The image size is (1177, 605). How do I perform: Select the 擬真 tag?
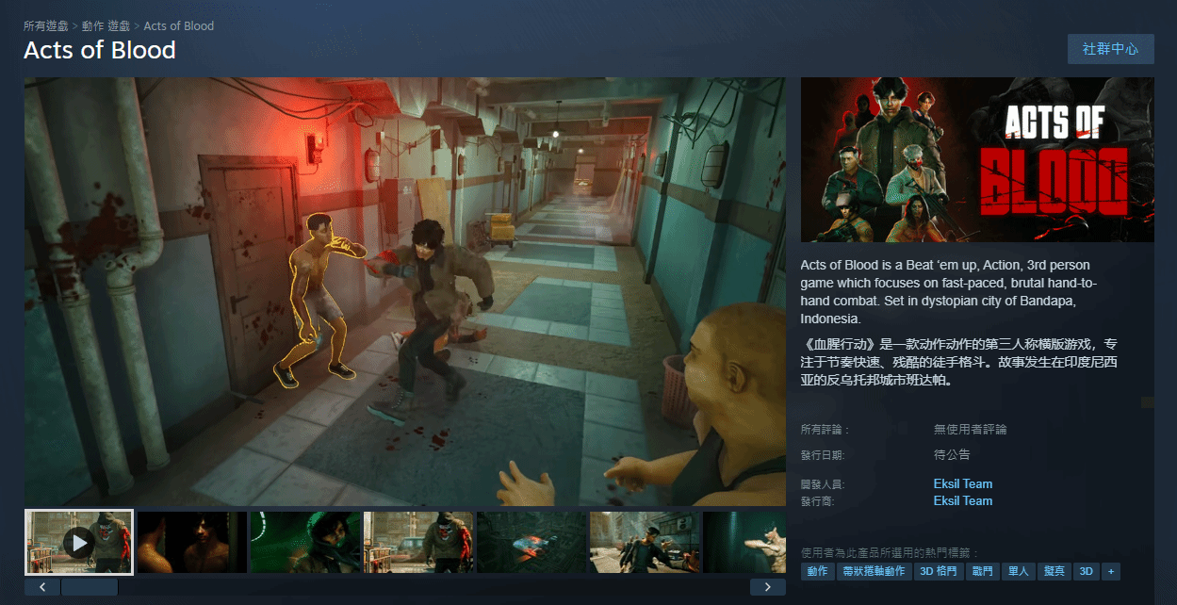coord(1054,571)
